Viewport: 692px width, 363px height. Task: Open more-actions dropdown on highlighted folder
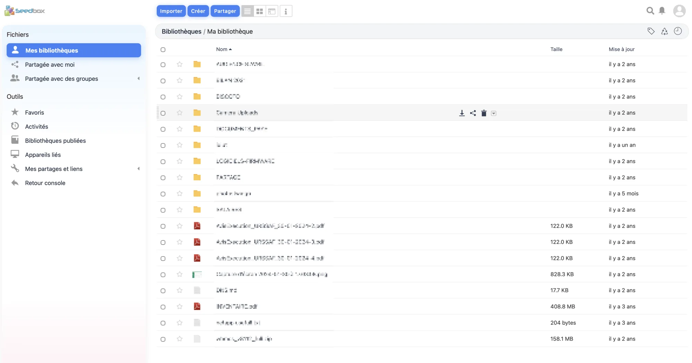(x=494, y=113)
